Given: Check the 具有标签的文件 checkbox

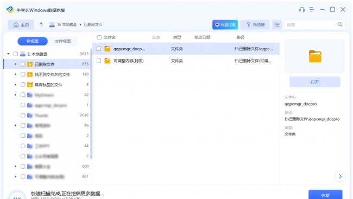Looking at the screenshot, I should [23, 84].
